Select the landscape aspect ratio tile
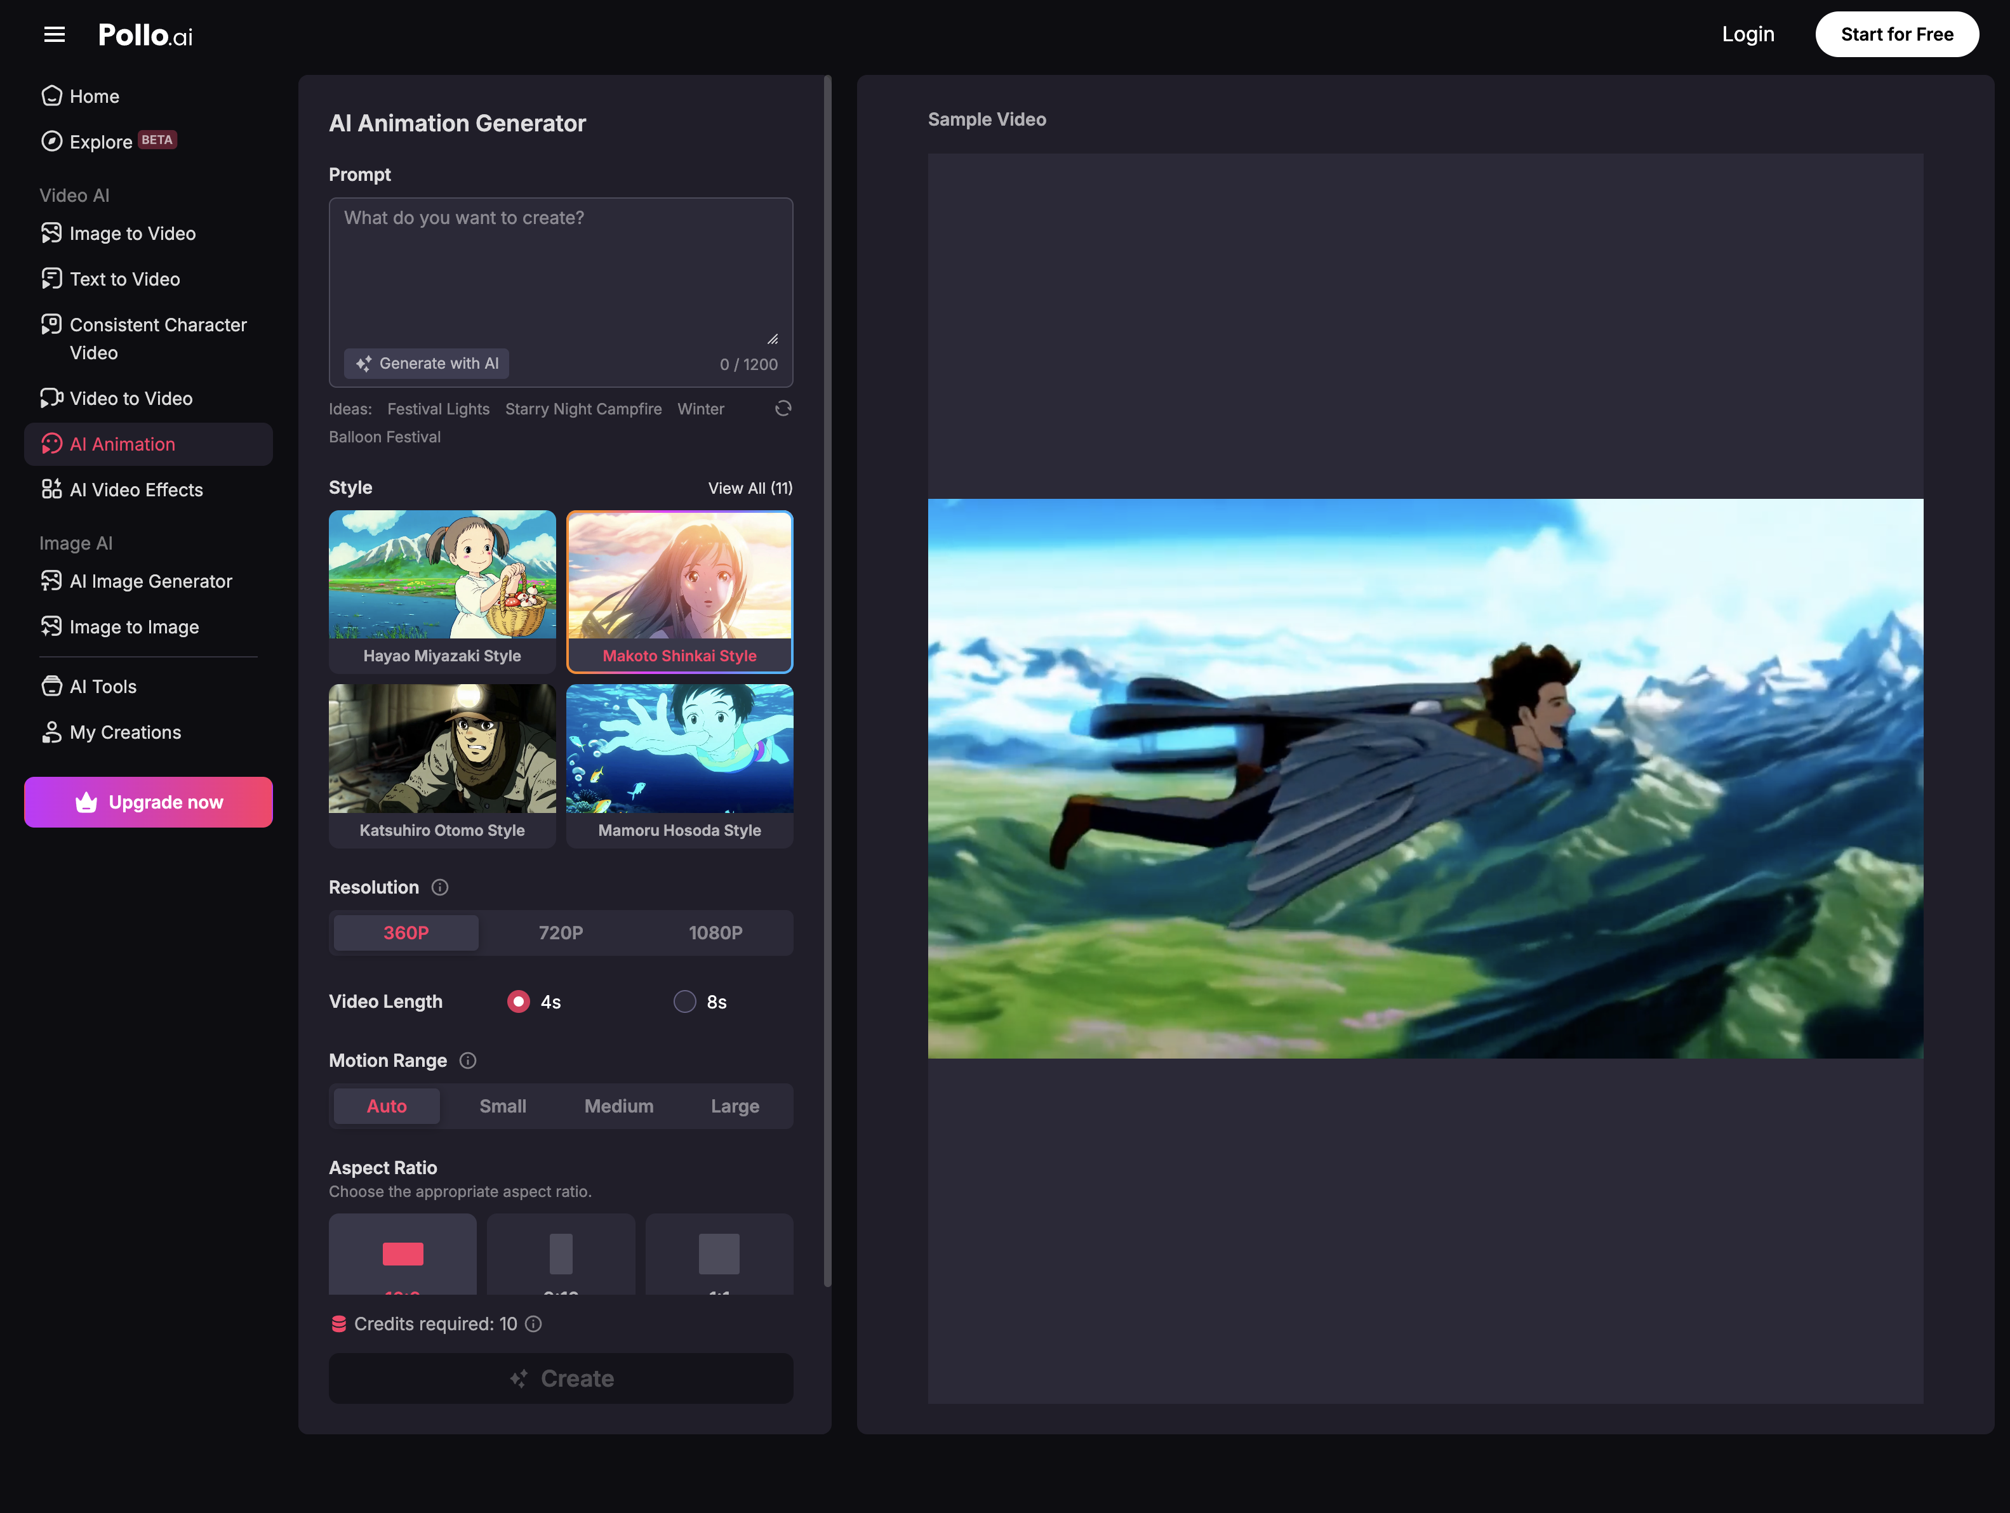This screenshot has width=2010, height=1513. (403, 1254)
